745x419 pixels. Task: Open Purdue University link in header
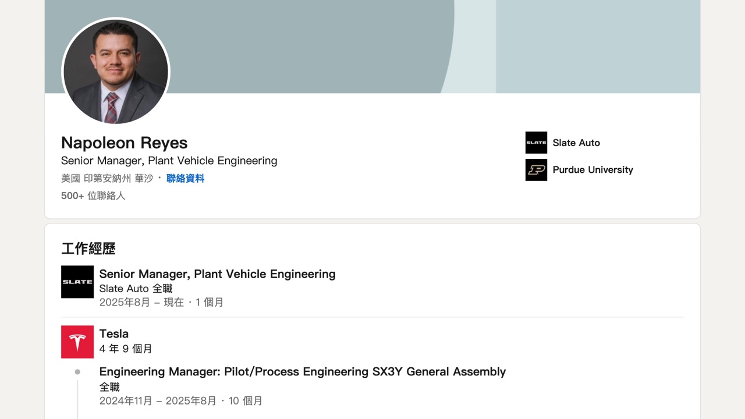pos(593,170)
